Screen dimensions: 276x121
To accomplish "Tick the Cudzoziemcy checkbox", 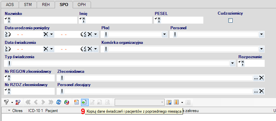I will 230,21.
